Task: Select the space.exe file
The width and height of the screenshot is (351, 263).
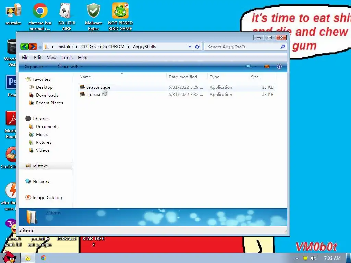Action: [x=177, y=95]
